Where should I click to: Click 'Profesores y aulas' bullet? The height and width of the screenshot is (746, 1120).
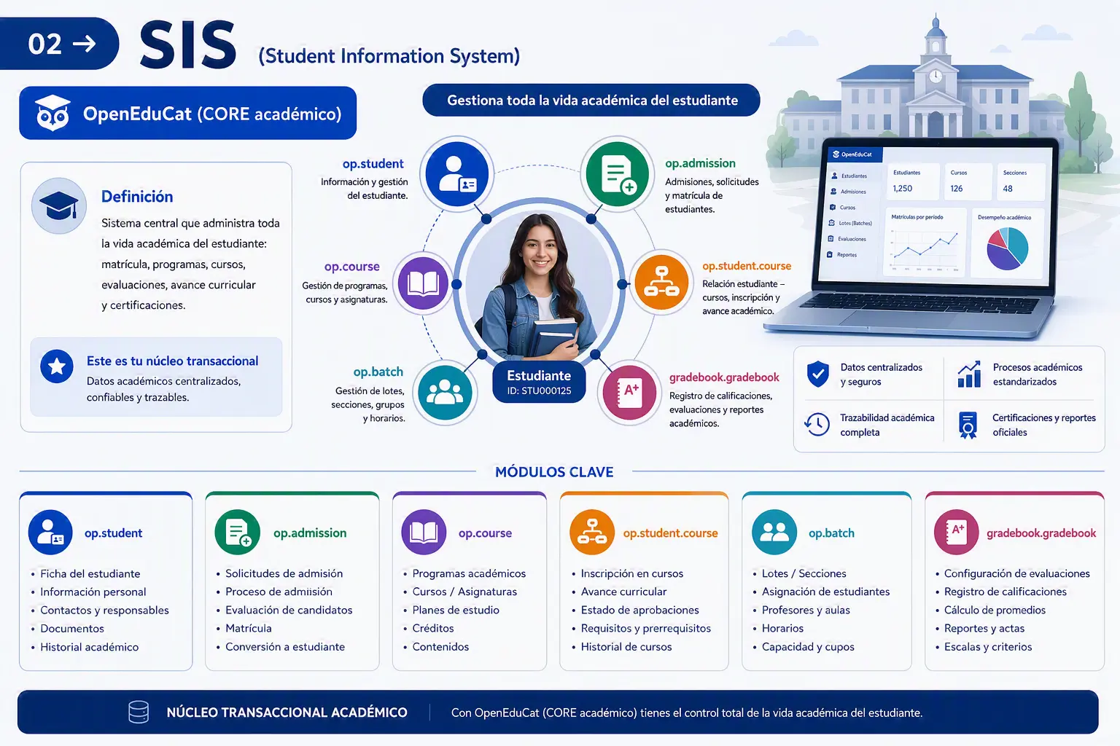[x=806, y=610]
